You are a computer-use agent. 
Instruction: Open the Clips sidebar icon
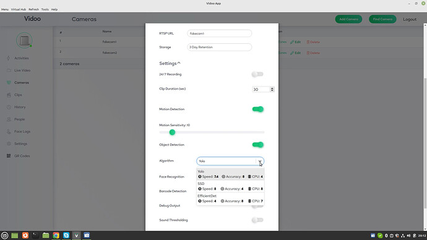[x=9, y=95]
